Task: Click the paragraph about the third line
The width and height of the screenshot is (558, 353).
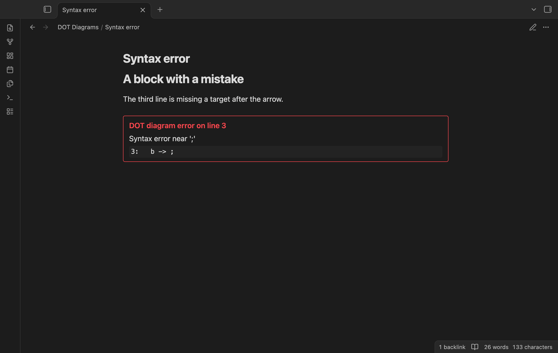Action: (203, 99)
